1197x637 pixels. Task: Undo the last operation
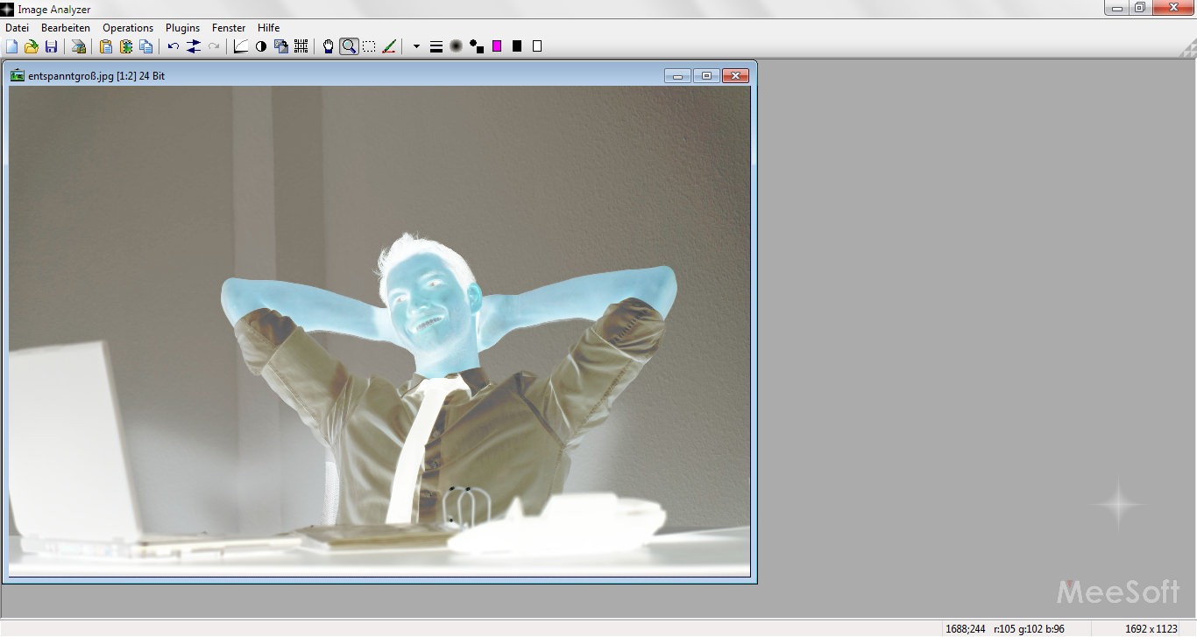click(174, 46)
